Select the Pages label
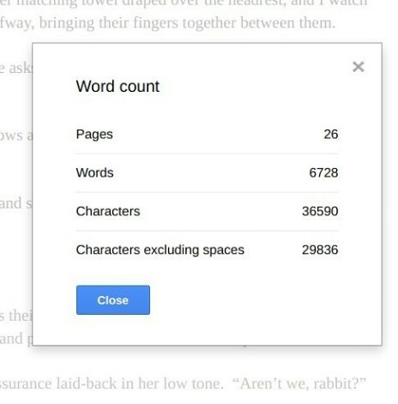Screen dimensions: 398x404 (94, 134)
